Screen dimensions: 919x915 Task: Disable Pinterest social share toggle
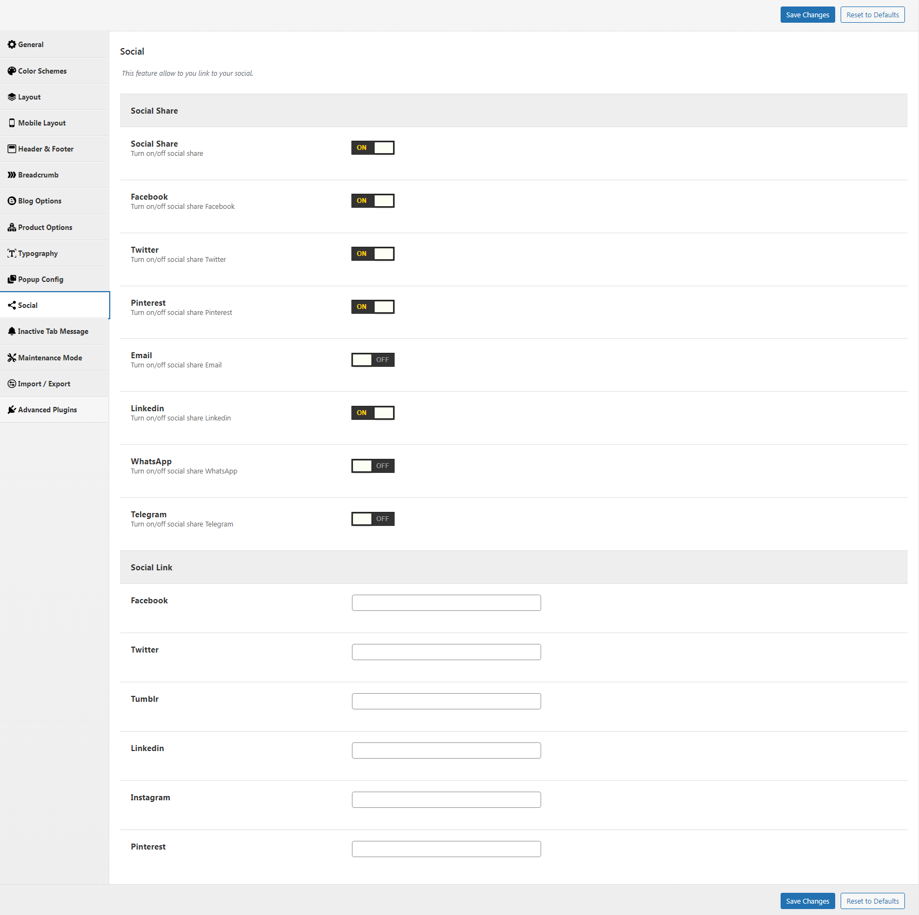click(372, 307)
